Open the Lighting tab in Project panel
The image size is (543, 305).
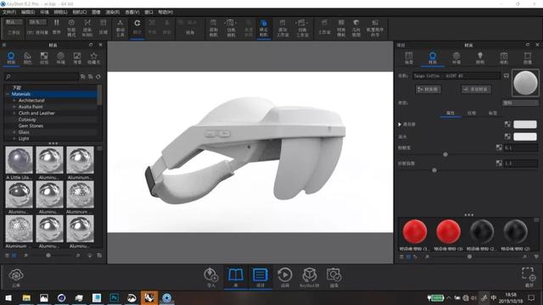(x=480, y=58)
